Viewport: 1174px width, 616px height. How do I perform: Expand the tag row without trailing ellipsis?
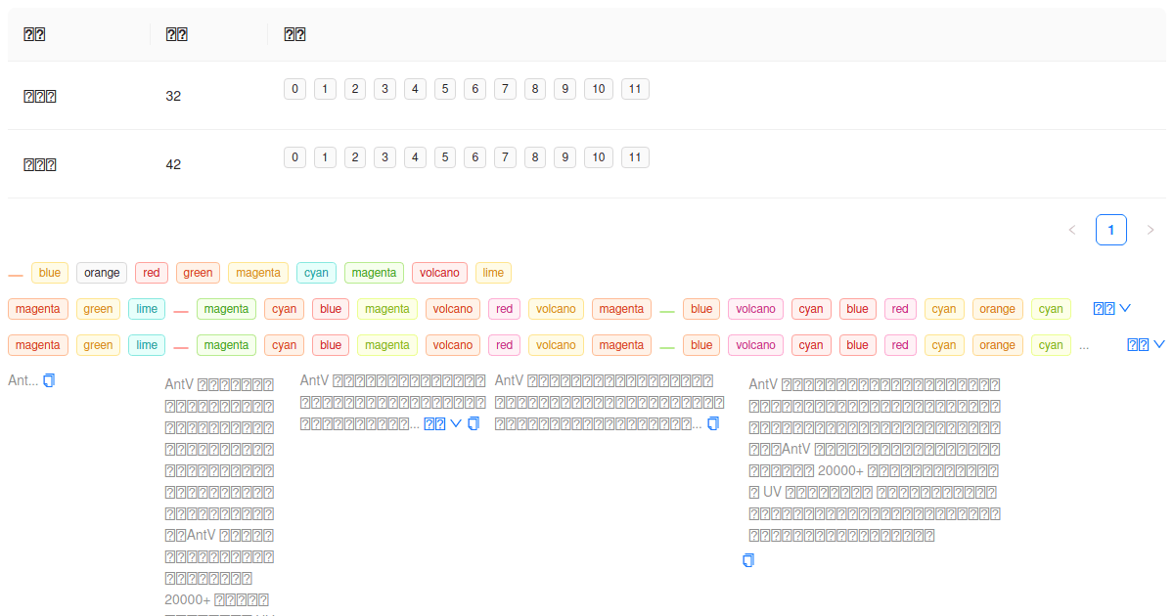click(x=1112, y=308)
